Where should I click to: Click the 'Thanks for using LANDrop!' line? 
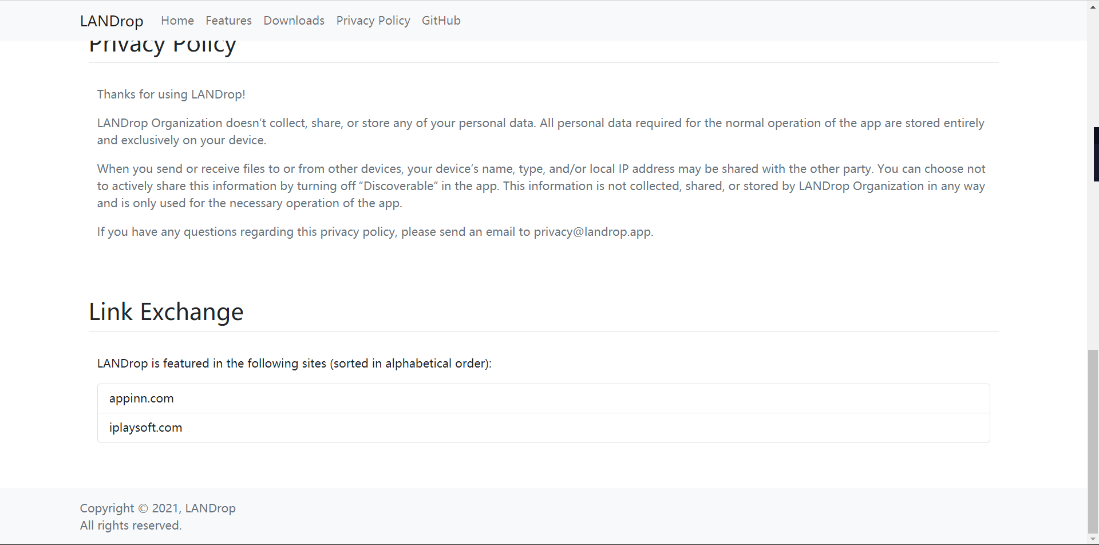[x=171, y=94]
